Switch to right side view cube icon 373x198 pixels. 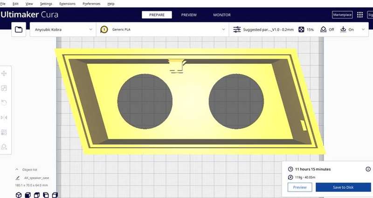(x=55, y=195)
